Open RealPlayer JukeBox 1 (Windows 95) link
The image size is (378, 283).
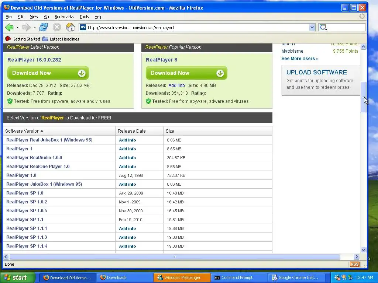click(44, 184)
